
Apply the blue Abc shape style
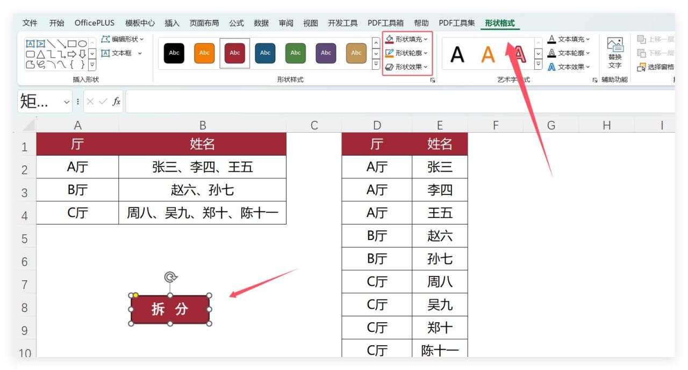click(265, 53)
